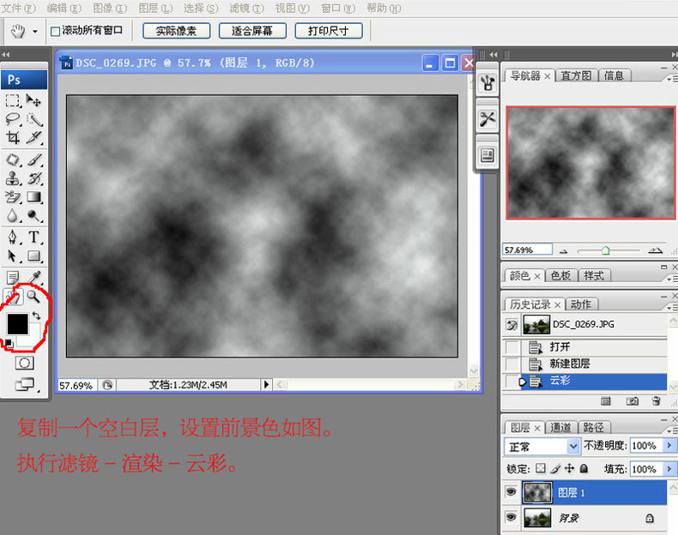Select the Notes tool

tap(13, 277)
